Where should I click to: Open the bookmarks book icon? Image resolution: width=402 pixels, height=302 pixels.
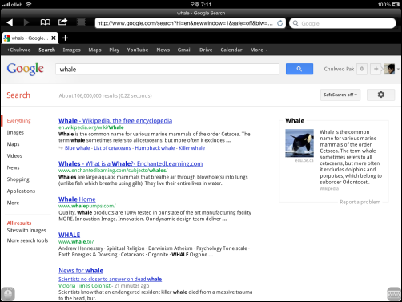coord(45,22)
